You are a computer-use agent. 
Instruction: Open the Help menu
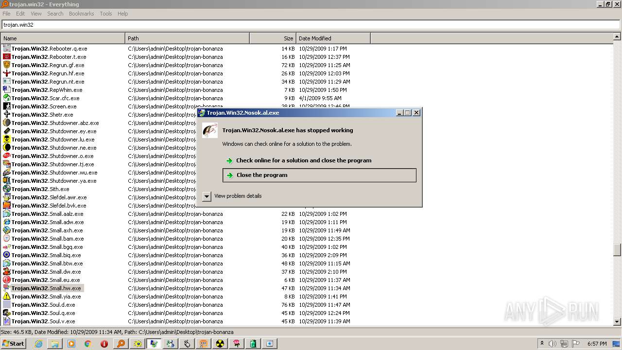[x=123, y=14]
